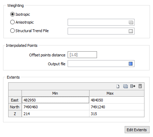Image resolution: width=153 pixels, height=137 pixels.
Task: Open the calculator icon in Extents toolbar
Action: pos(140,86)
